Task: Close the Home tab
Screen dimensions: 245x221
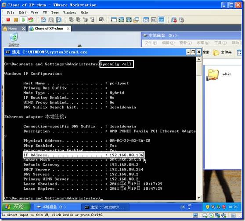Action: [x=23, y=29]
